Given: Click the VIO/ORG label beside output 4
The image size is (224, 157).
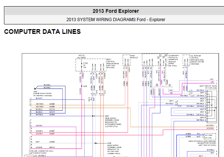Looking at the screenshot, I should 210,128.
